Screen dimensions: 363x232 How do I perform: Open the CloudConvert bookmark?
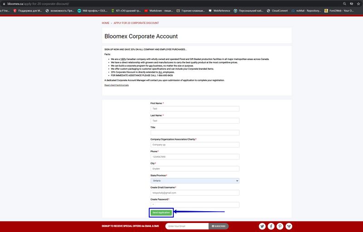tap(277, 10)
